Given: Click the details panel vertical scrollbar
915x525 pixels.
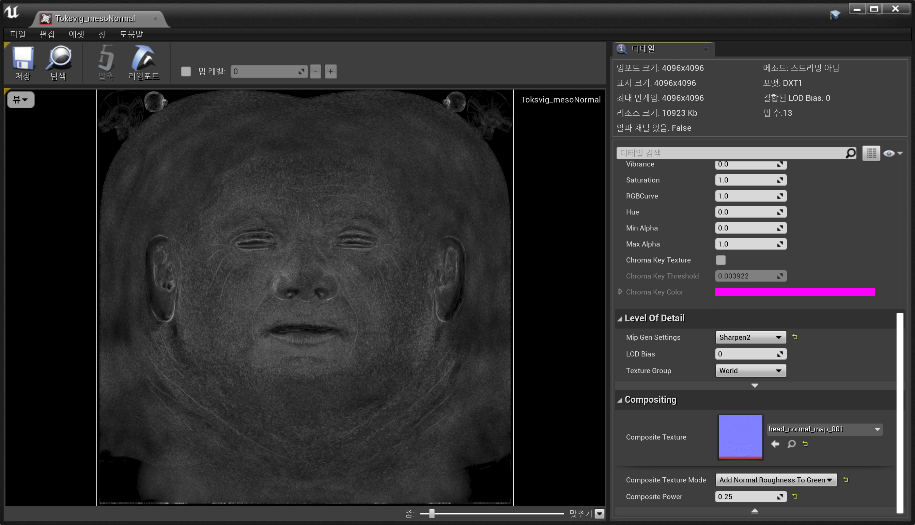Looking at the screenshot, I should tap(900, 413).
